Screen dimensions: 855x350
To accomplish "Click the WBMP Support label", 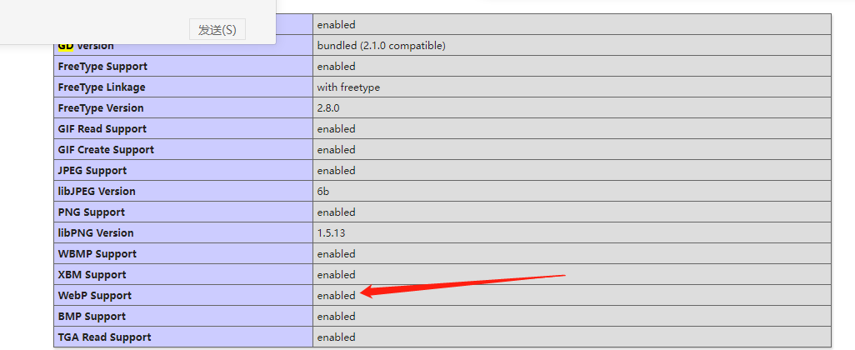I will tap(97, 254).
